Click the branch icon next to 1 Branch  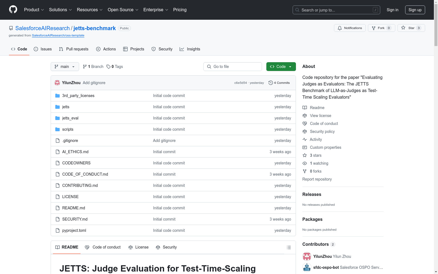coord(85,67)
